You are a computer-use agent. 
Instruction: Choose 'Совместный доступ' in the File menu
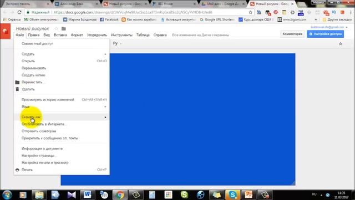(62, 43)
